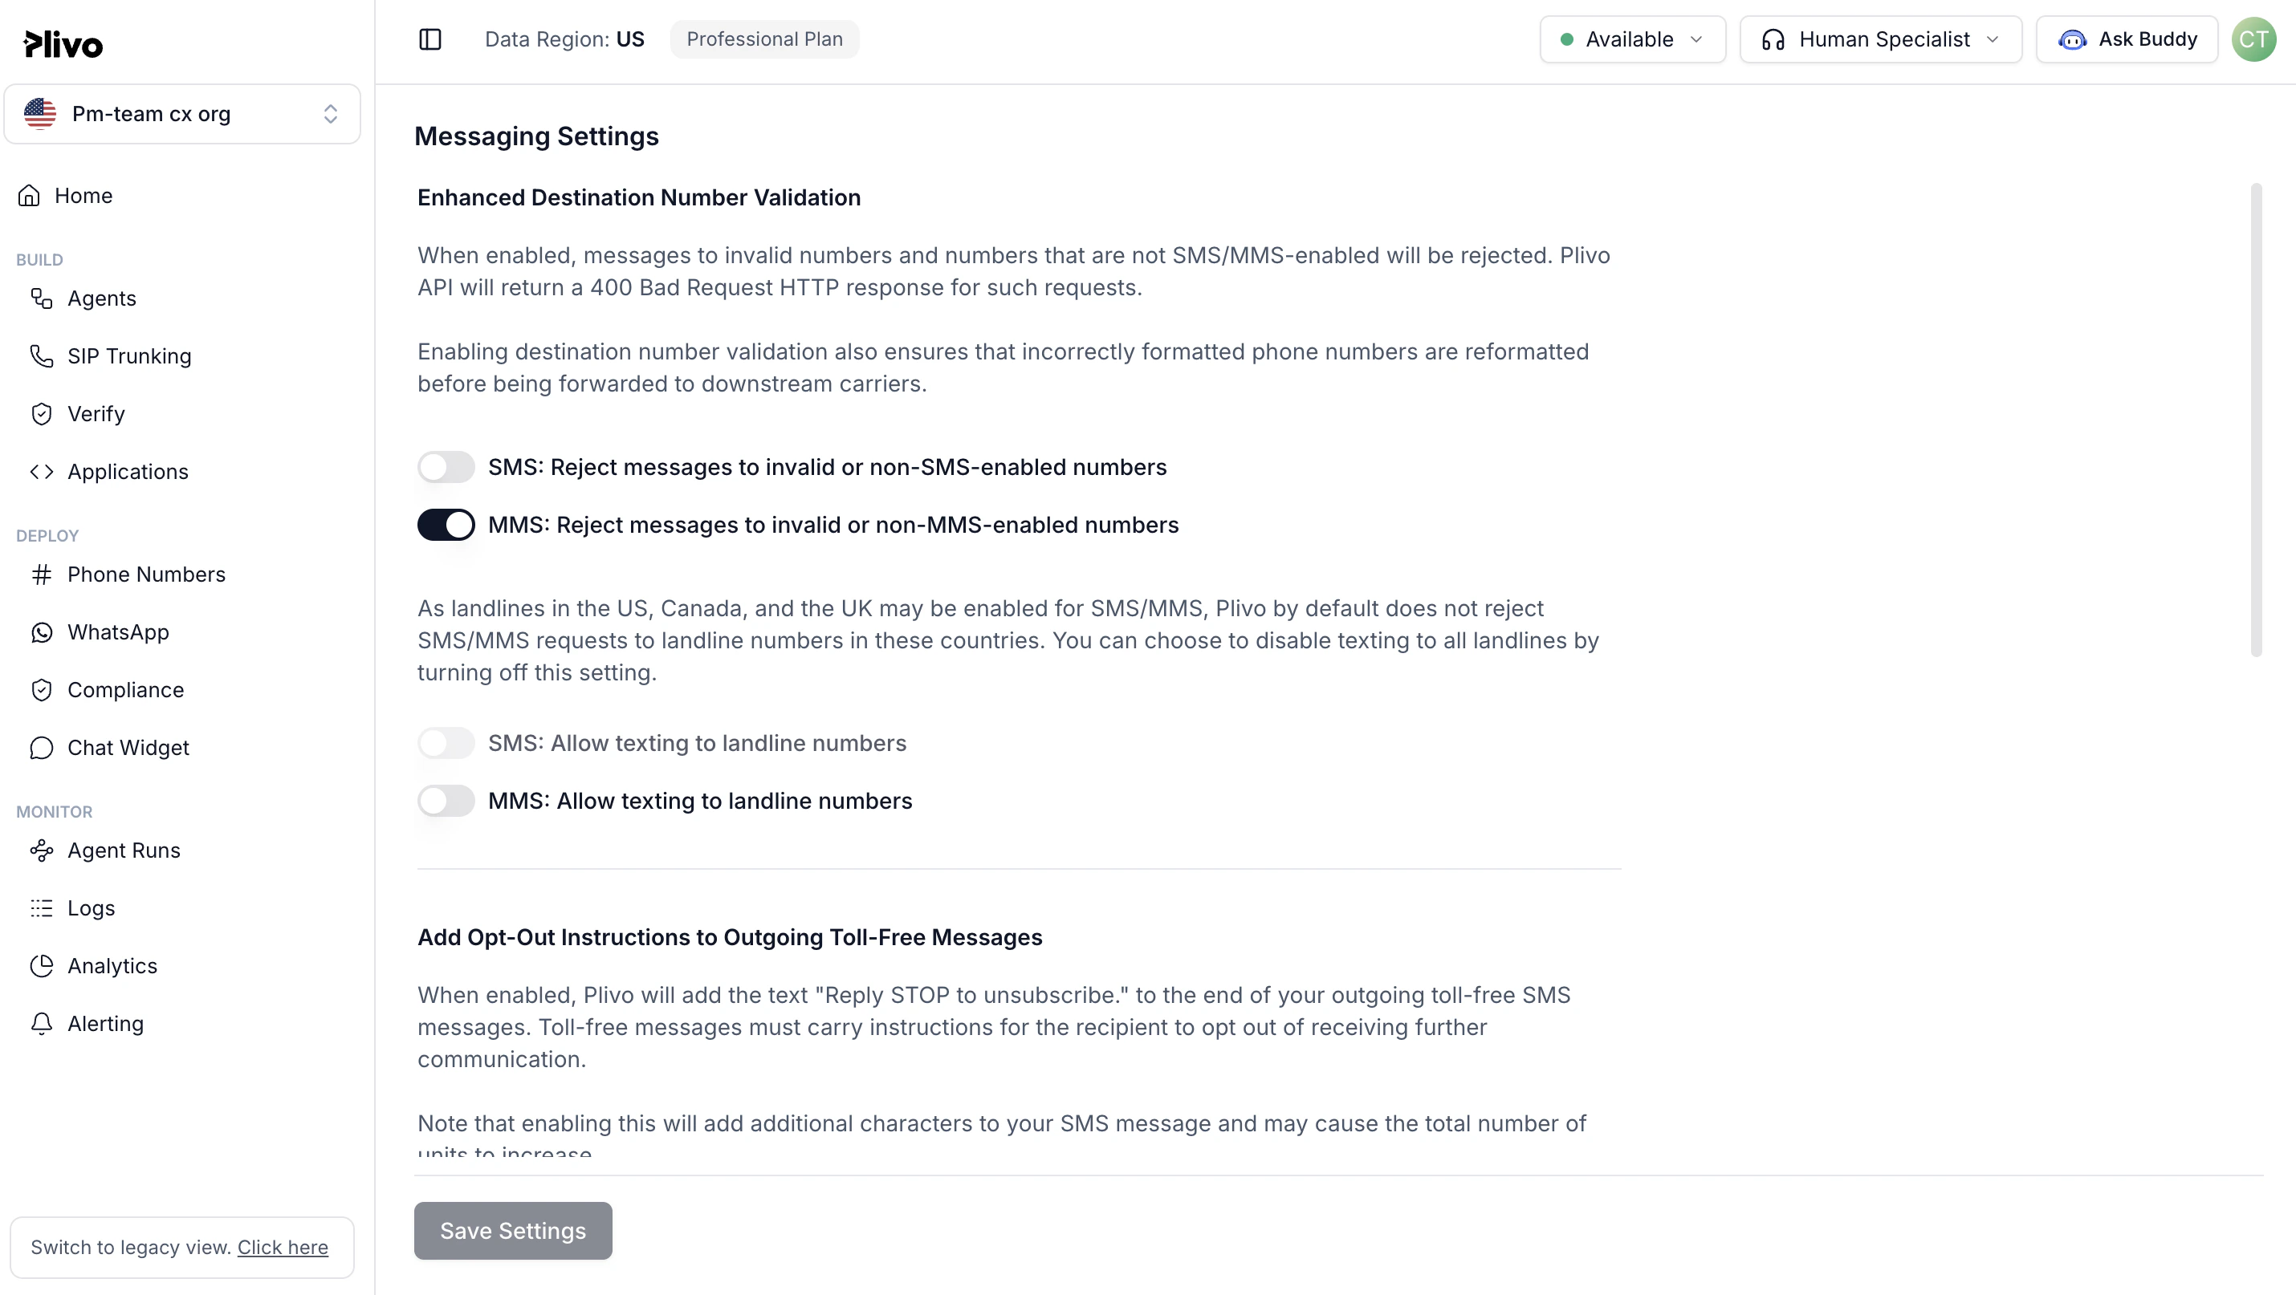
Task: Click the Agent Runs workflow icon
Action: pyautogui.click(x=42, y=850)
